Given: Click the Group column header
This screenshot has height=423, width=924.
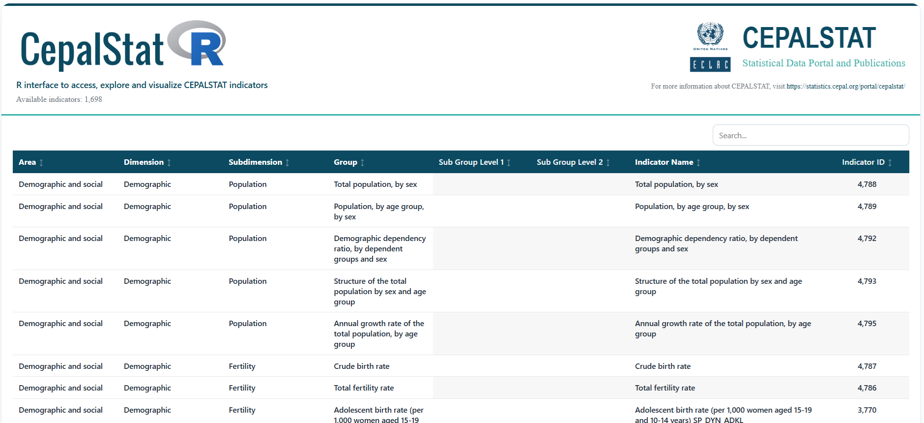Looking at the screenshot, I should pyautogui.click(x=380, y=162).
